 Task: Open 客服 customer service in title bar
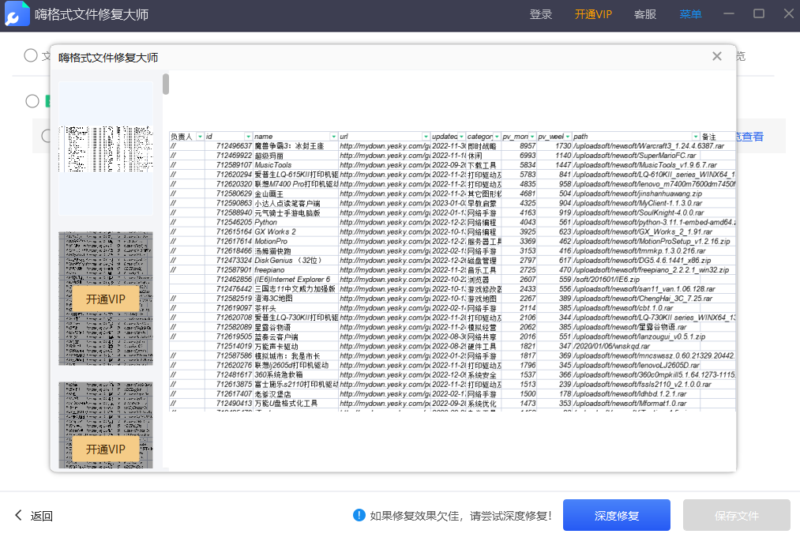(x=644, y=14)
